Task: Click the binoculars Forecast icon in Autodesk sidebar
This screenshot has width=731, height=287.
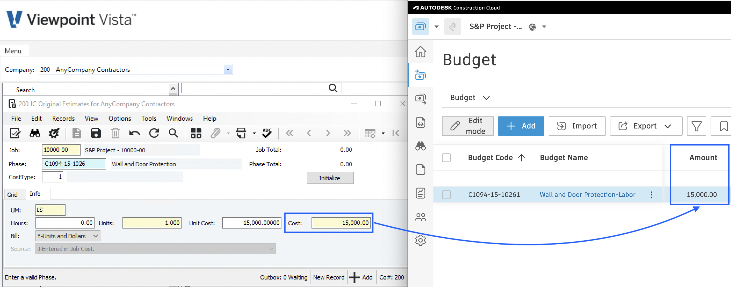Action: coord(420,146)
